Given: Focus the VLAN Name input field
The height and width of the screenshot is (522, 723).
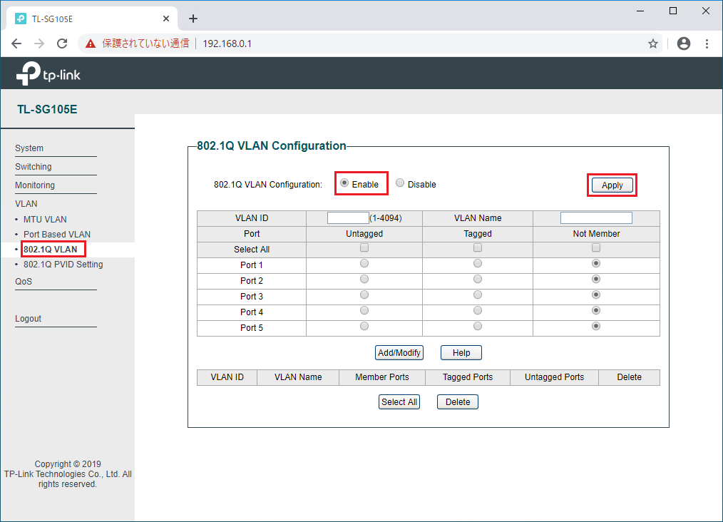Looking at the screenshot, I should click(596, 217).
